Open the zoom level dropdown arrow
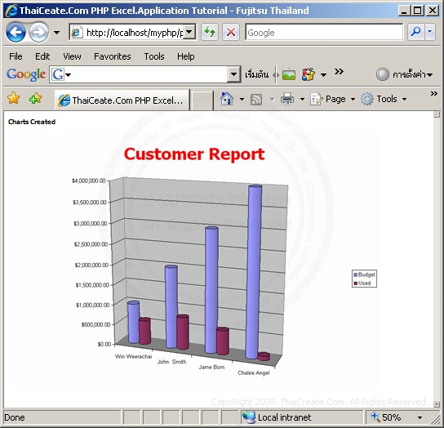The height and width of the screenshot is (428, 444). pos(420,417)
